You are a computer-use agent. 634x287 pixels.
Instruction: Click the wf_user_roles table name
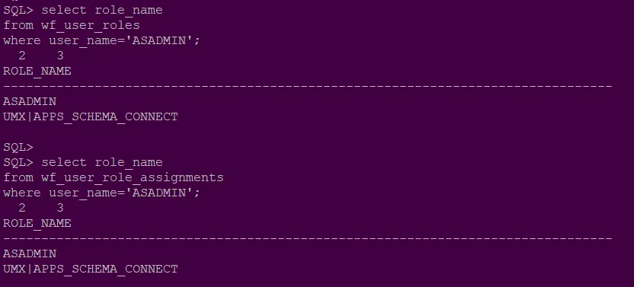(x=91, y=25)
